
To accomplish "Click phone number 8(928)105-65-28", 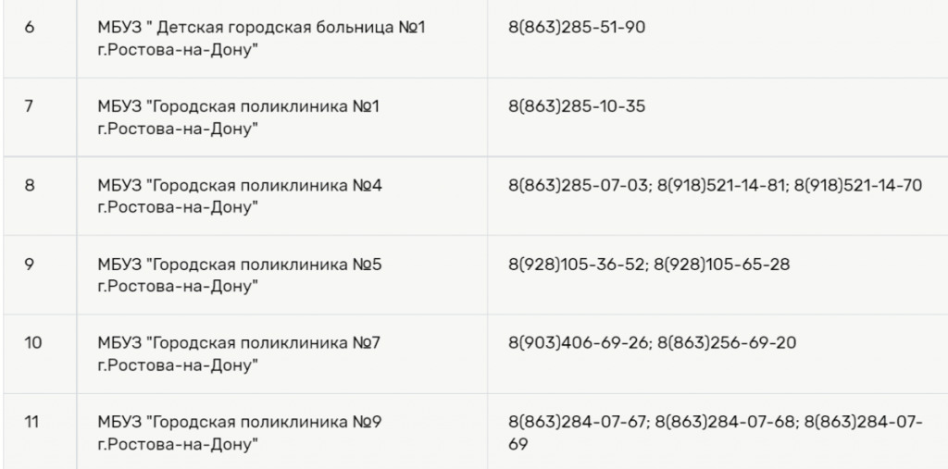I will point(722,265).
